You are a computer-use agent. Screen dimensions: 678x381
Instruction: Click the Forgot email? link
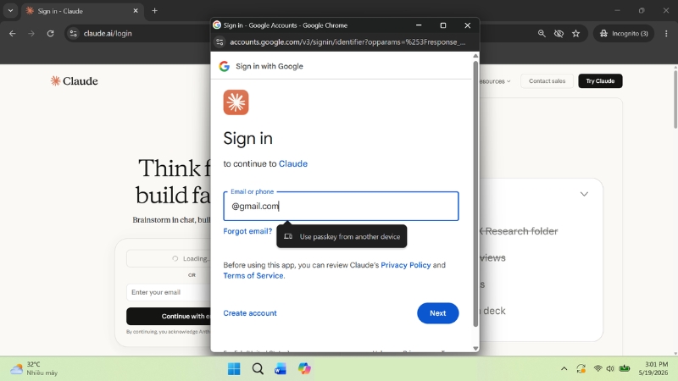(x=247, y=231)
